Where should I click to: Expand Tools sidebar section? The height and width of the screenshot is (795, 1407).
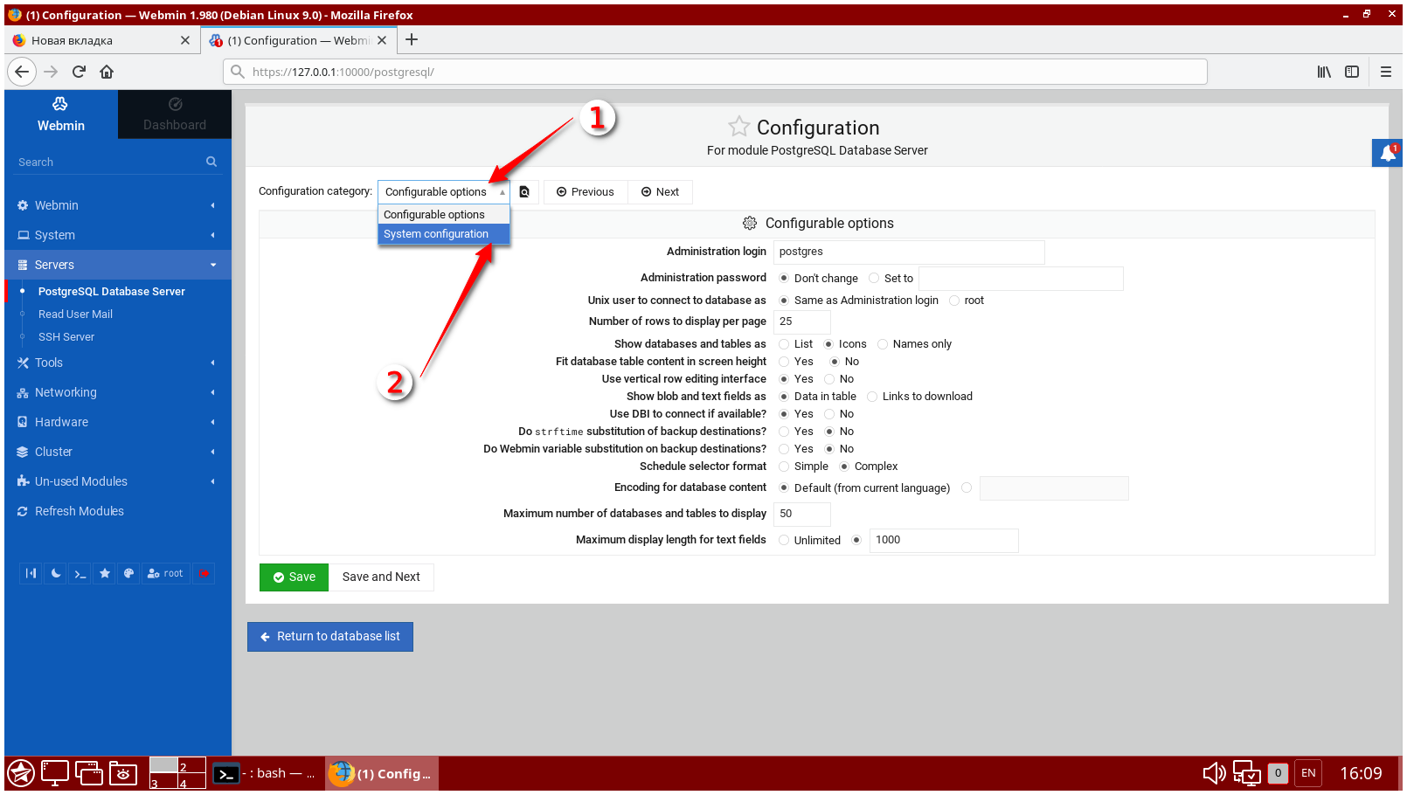tap(118, 363)
